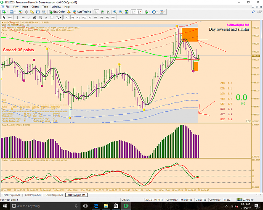Zoom in on the chart
This screenshot has width=263, height=210.
pos(115,12)
